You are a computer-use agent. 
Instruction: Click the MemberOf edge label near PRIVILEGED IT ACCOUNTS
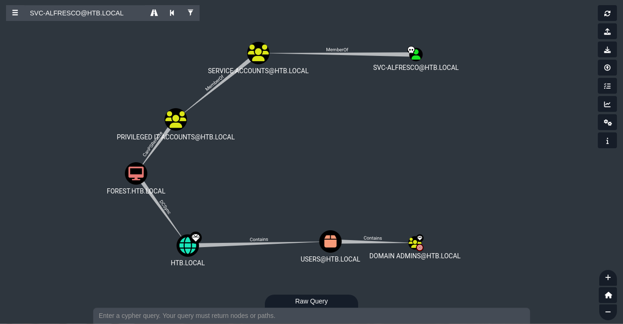(x=214, y=83)
